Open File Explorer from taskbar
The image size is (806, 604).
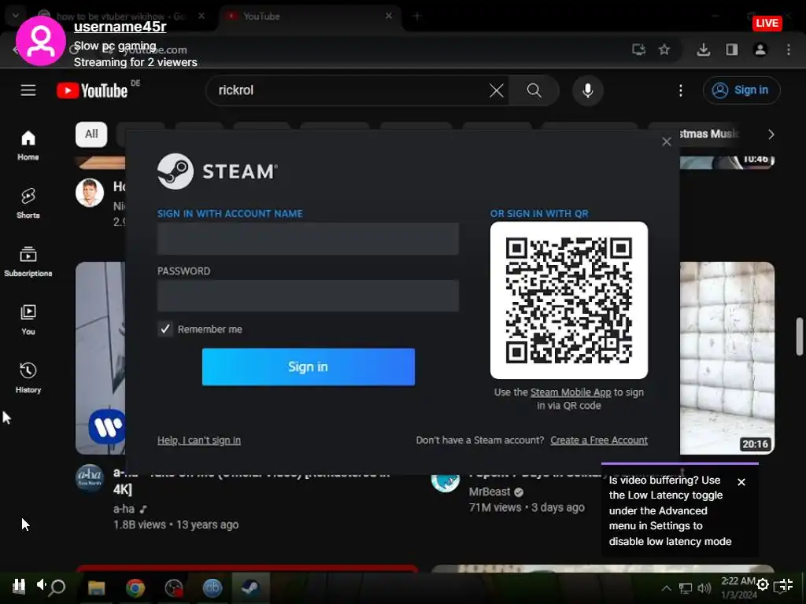[x=96, y=587]
